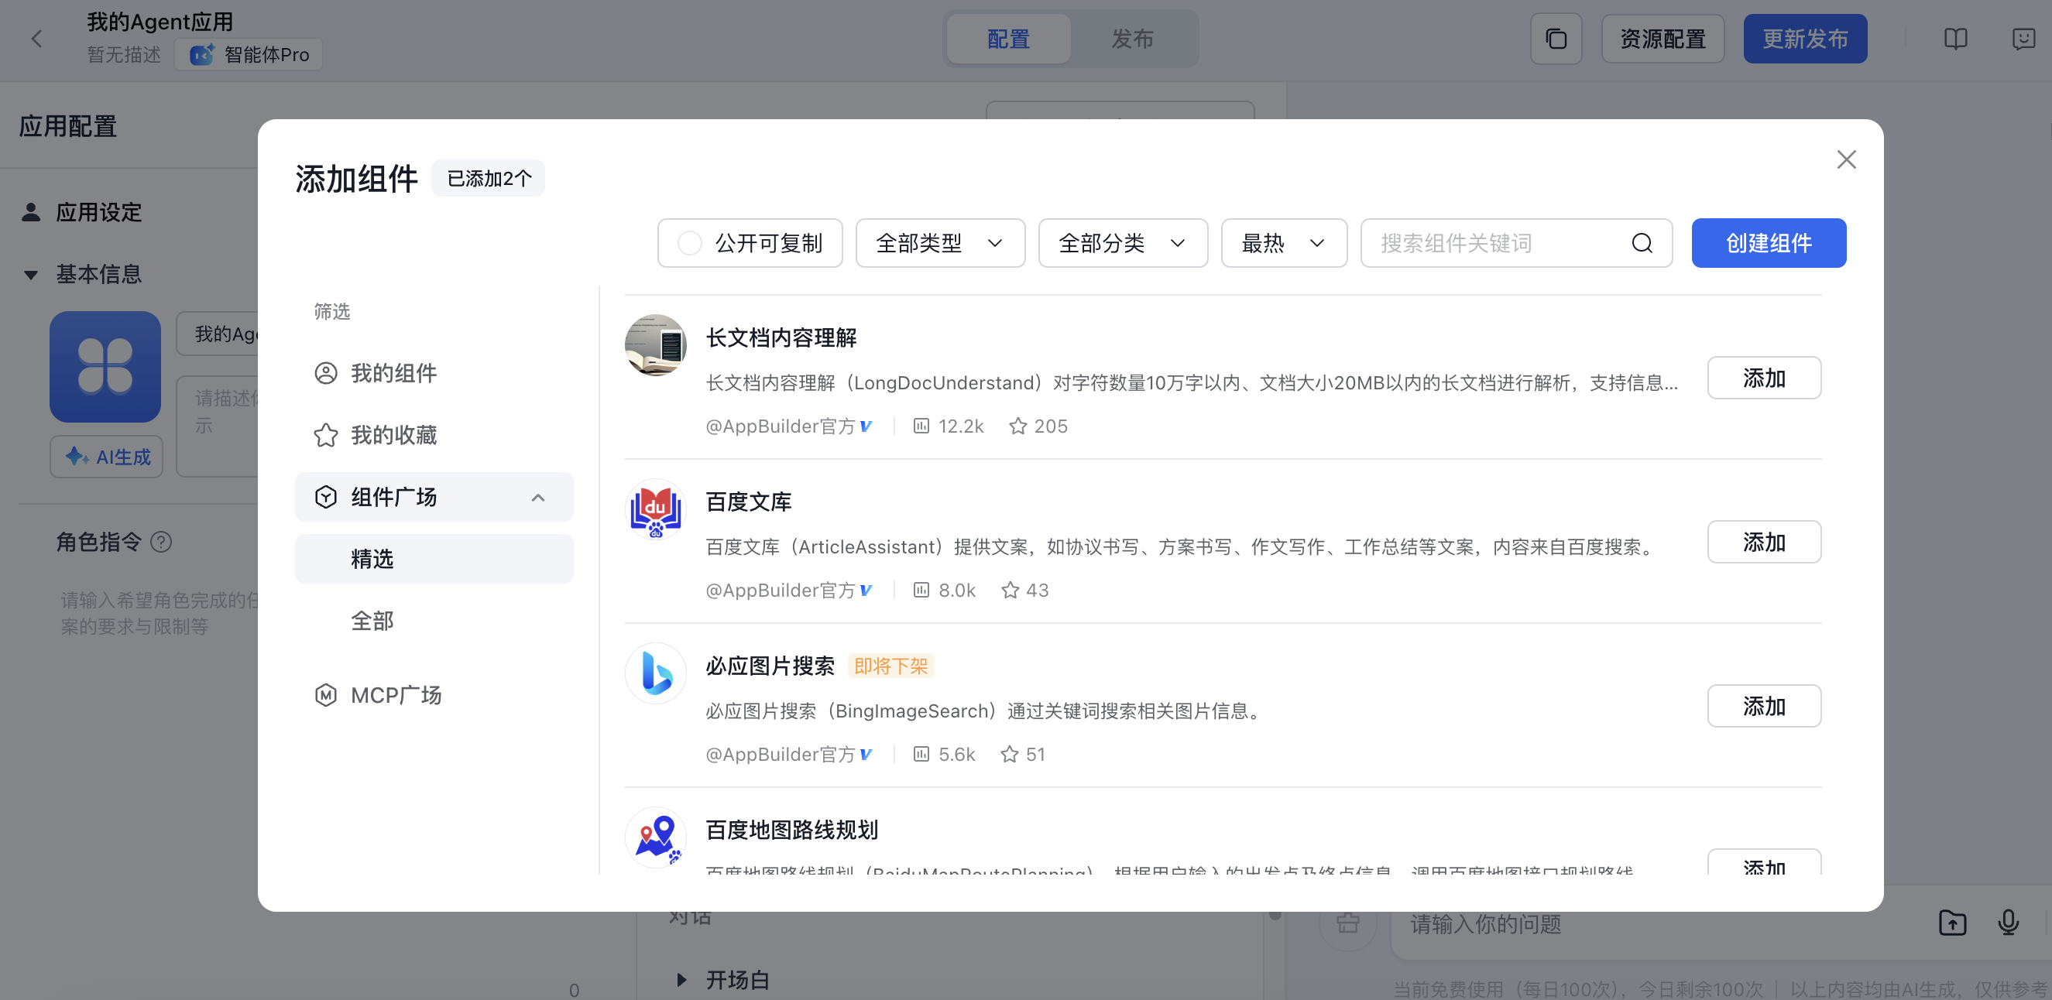Click the AI生成 button
The height and width of the screenshot is (1000, 2052).
coord(106,456)
